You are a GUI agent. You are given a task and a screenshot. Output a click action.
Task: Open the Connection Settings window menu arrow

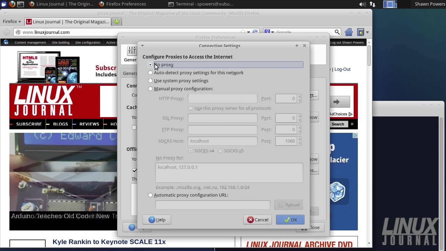tap(142, 46)
